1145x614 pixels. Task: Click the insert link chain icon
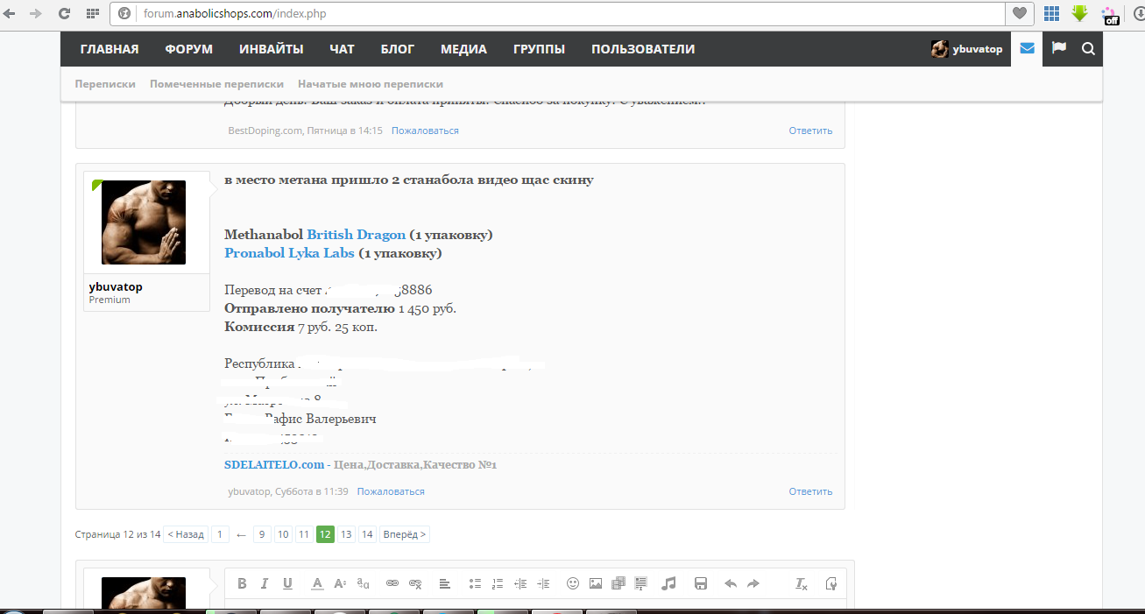[392, 583]
